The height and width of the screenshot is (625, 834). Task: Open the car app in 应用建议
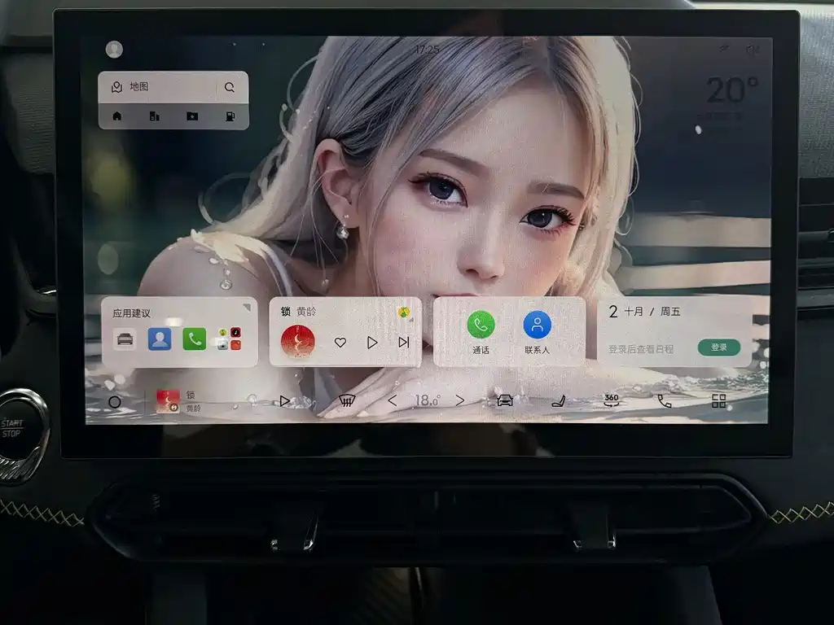(125, 339)
